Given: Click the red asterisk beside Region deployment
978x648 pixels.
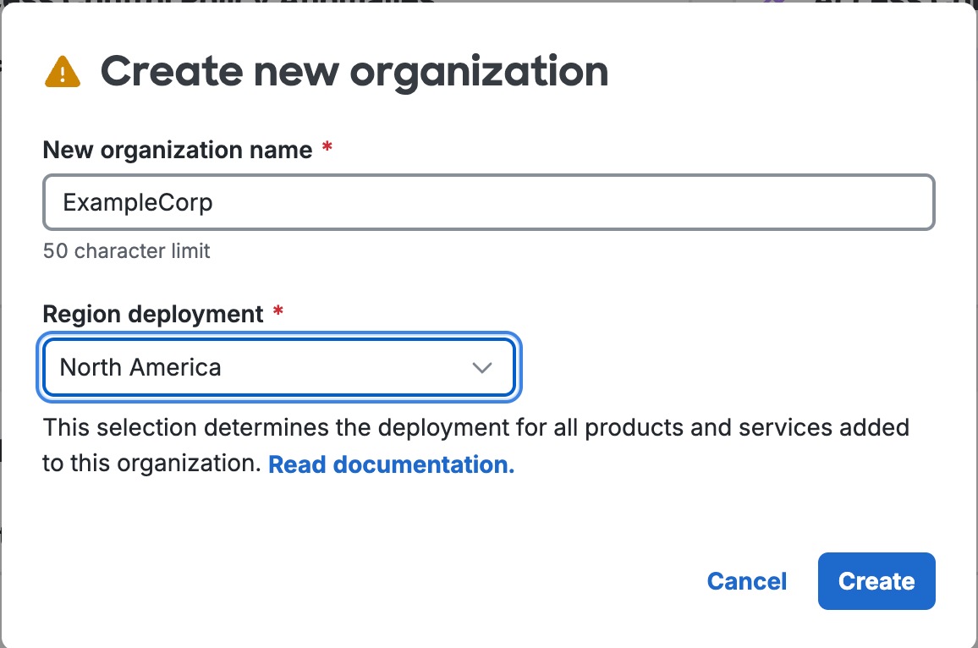Looking at the screenshot, I should 278,313.
